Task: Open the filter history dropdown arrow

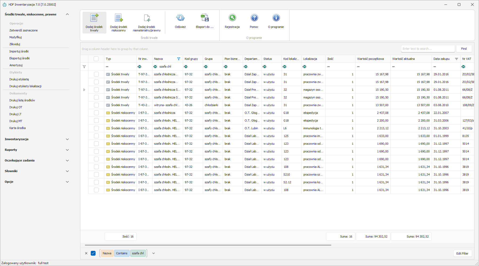Action: point(154,253)
